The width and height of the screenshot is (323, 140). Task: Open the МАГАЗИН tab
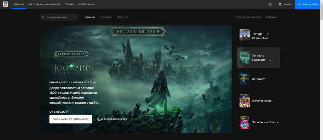[19, 4]
